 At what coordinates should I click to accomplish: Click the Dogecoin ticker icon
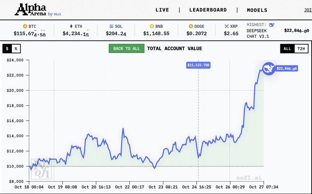click(191, 26)
